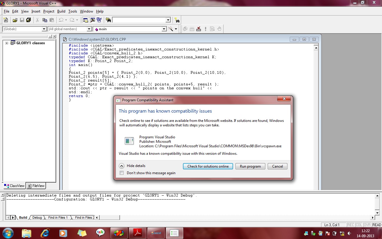Click the Internet Explorer taskbar icon
This screenshot has width=382, height=239.
(45, 233)
